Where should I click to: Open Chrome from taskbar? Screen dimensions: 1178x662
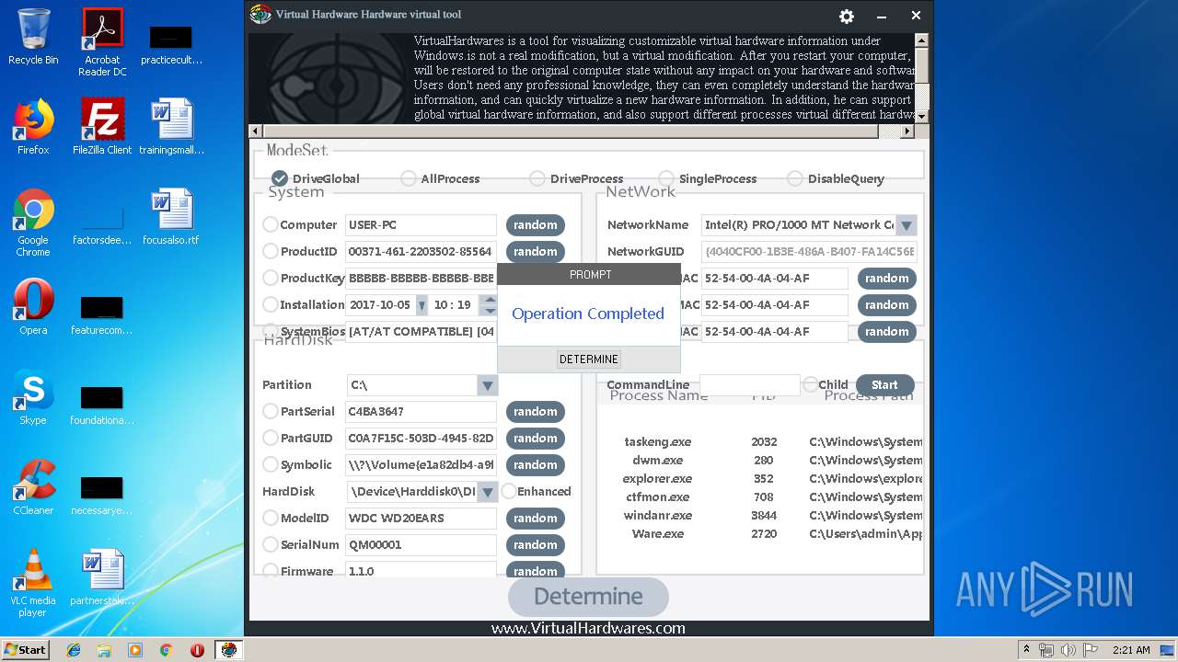point(166,650)
